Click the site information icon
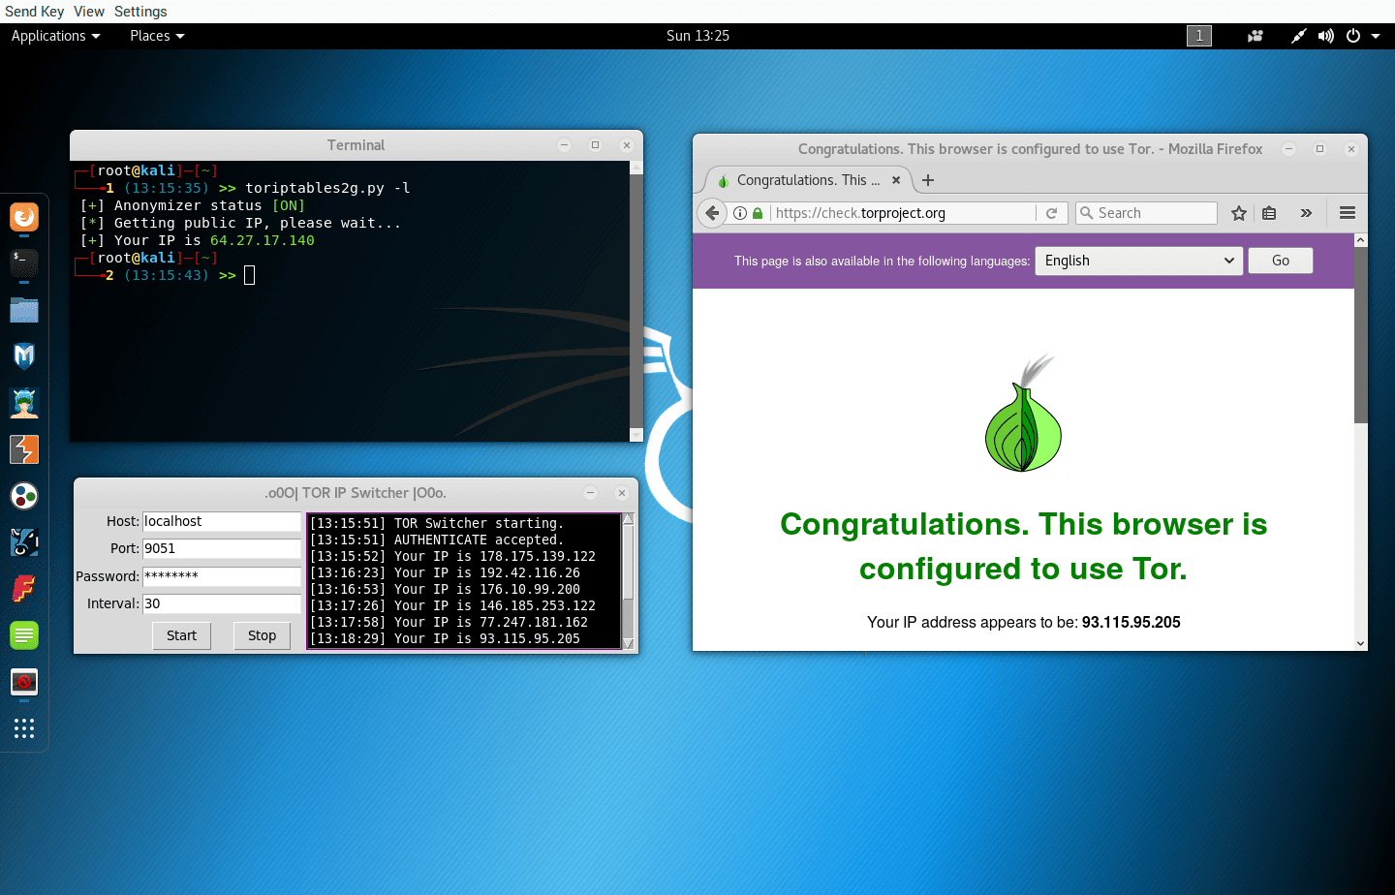 point(740,213)
